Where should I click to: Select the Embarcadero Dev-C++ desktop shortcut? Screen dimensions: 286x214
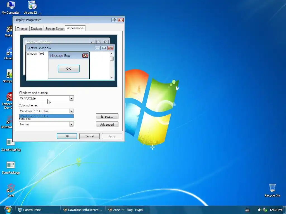point(7,101)
